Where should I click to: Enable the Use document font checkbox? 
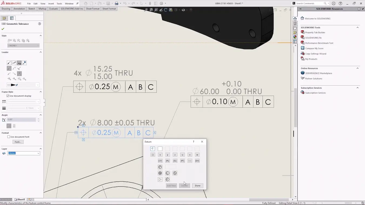(9, 137)
